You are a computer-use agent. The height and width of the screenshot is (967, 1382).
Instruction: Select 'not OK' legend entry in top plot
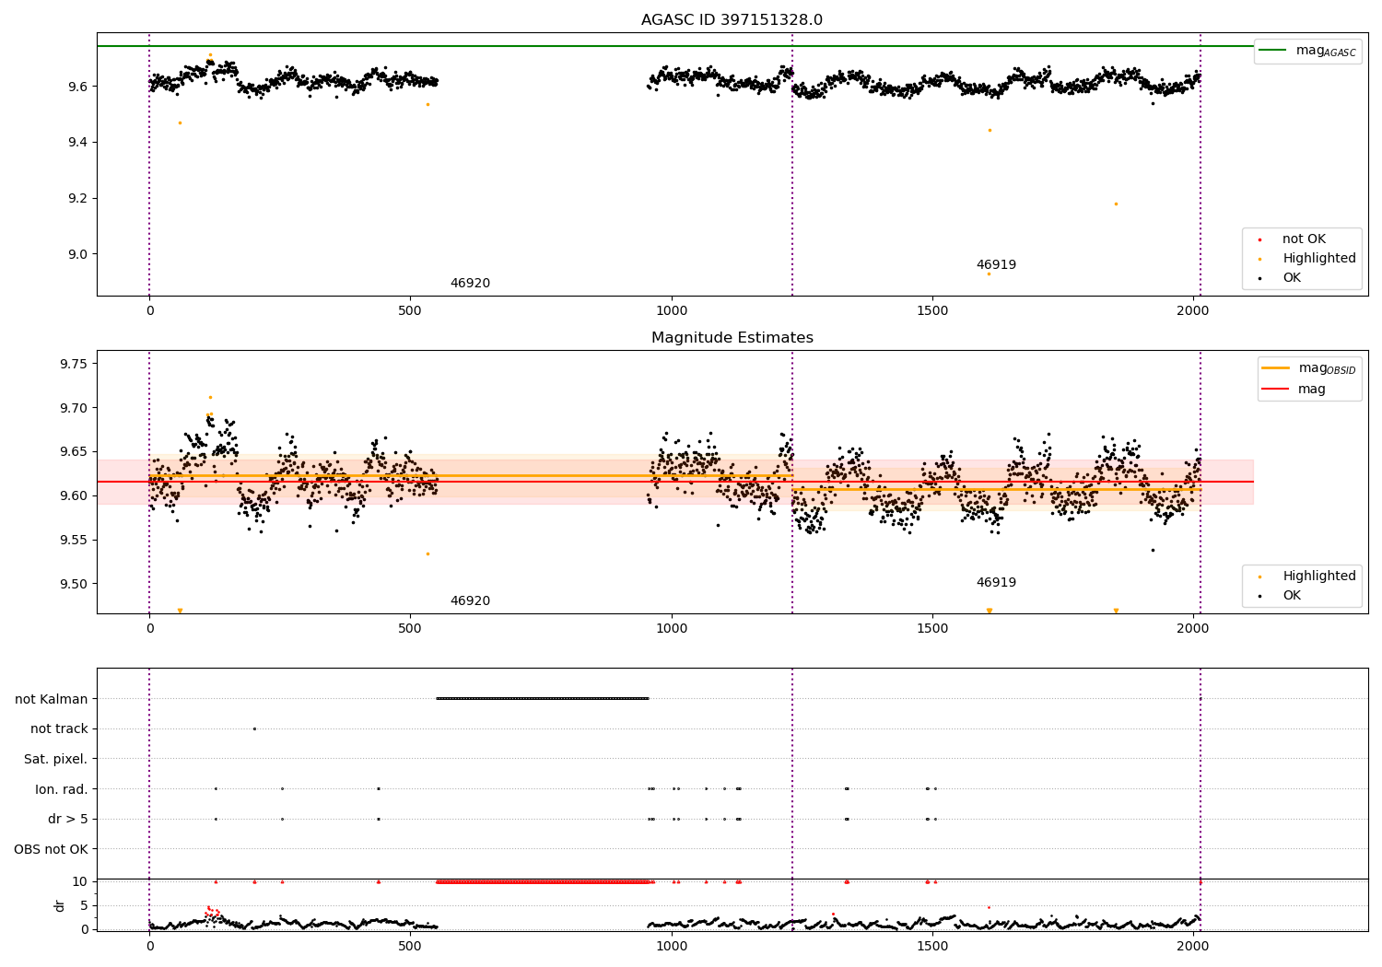click(x=1304, y=239)
